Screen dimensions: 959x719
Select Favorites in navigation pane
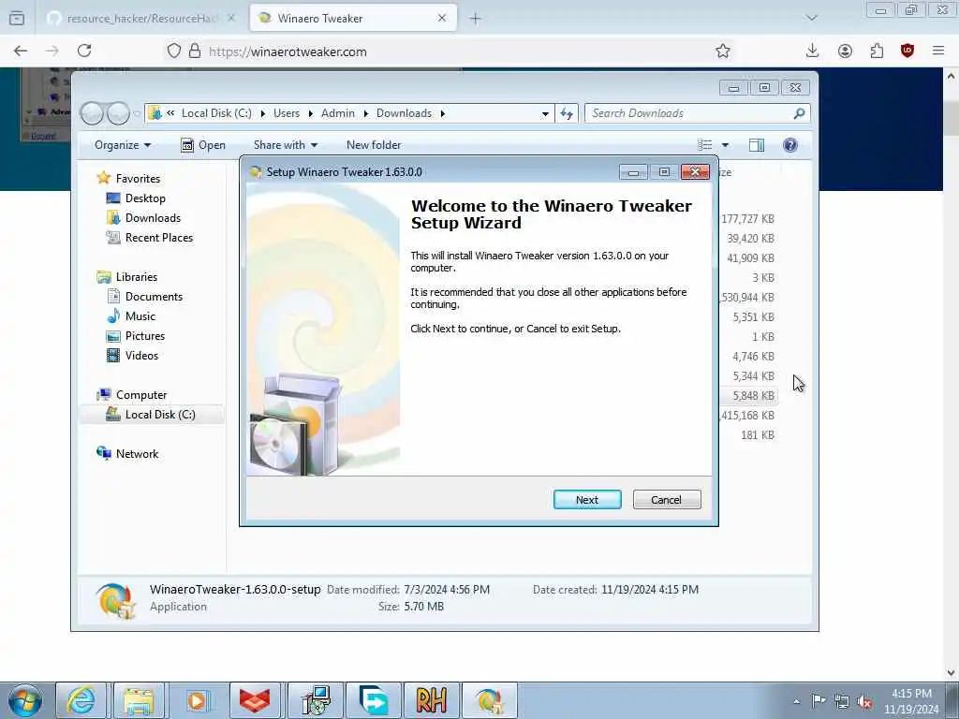pyautogui.click(x=138, y=179)
